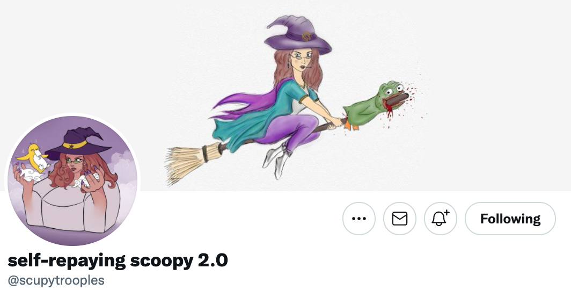The width and height of the screenshot is (571, 290).
Task: Click the flowing purple cape in banner
Action: coord(243,105)
